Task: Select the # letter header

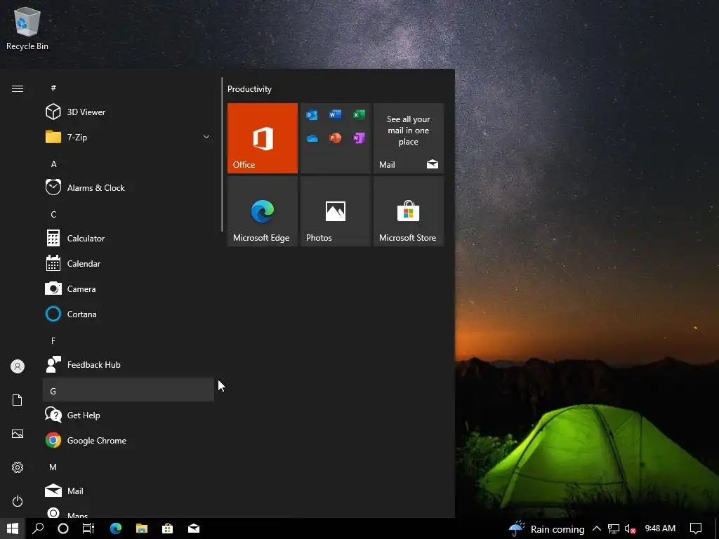Action: 53,88
